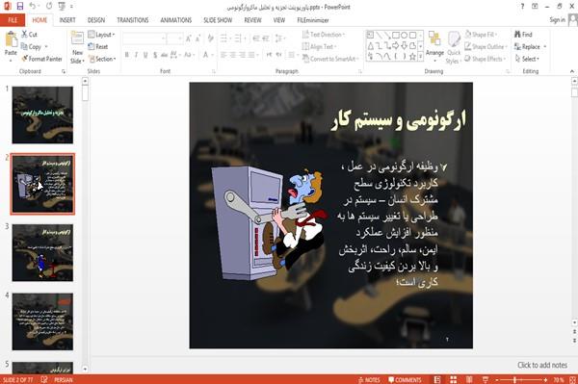The image size is (578, 384).
Task: Open the font name combo box
Action: click(144, 38)
